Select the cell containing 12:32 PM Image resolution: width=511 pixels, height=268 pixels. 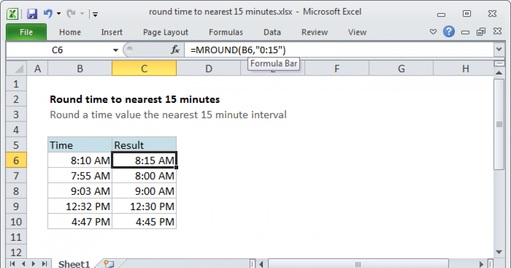[x=80, y=206]
